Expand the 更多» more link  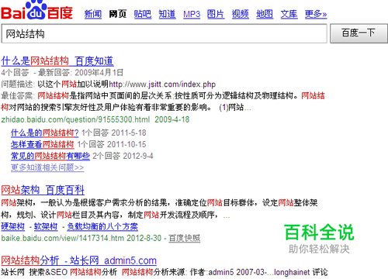click(x=316, y=14)
